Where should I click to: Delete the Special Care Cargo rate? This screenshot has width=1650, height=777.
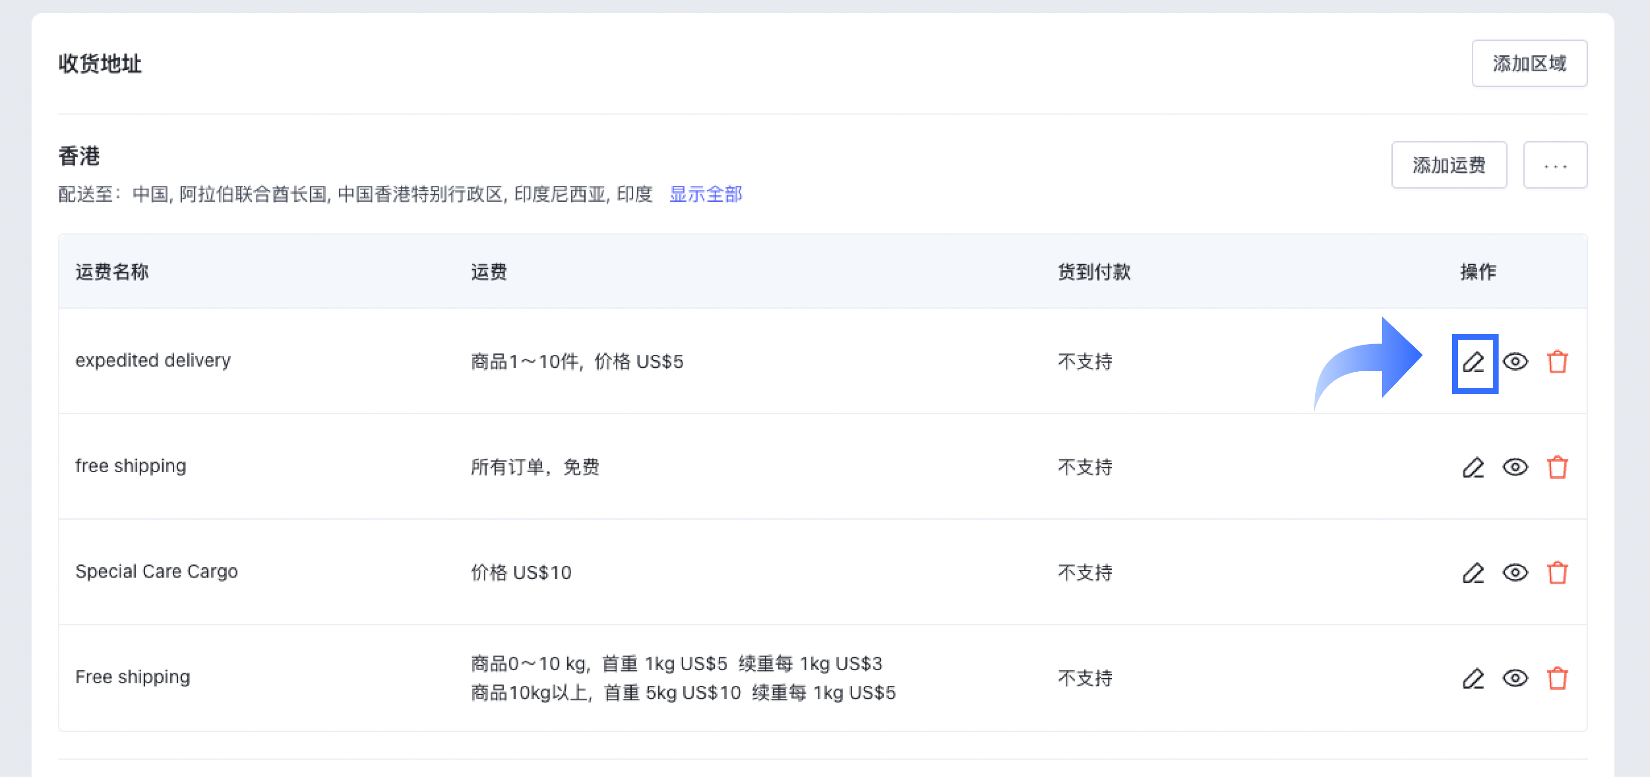pyautogui.click(x=1557, y=573)
